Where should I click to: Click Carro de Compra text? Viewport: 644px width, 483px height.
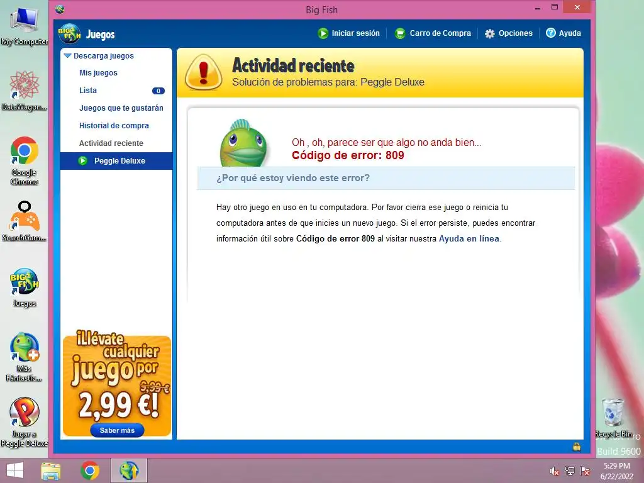pyautogui.click(x=440, y=33)
